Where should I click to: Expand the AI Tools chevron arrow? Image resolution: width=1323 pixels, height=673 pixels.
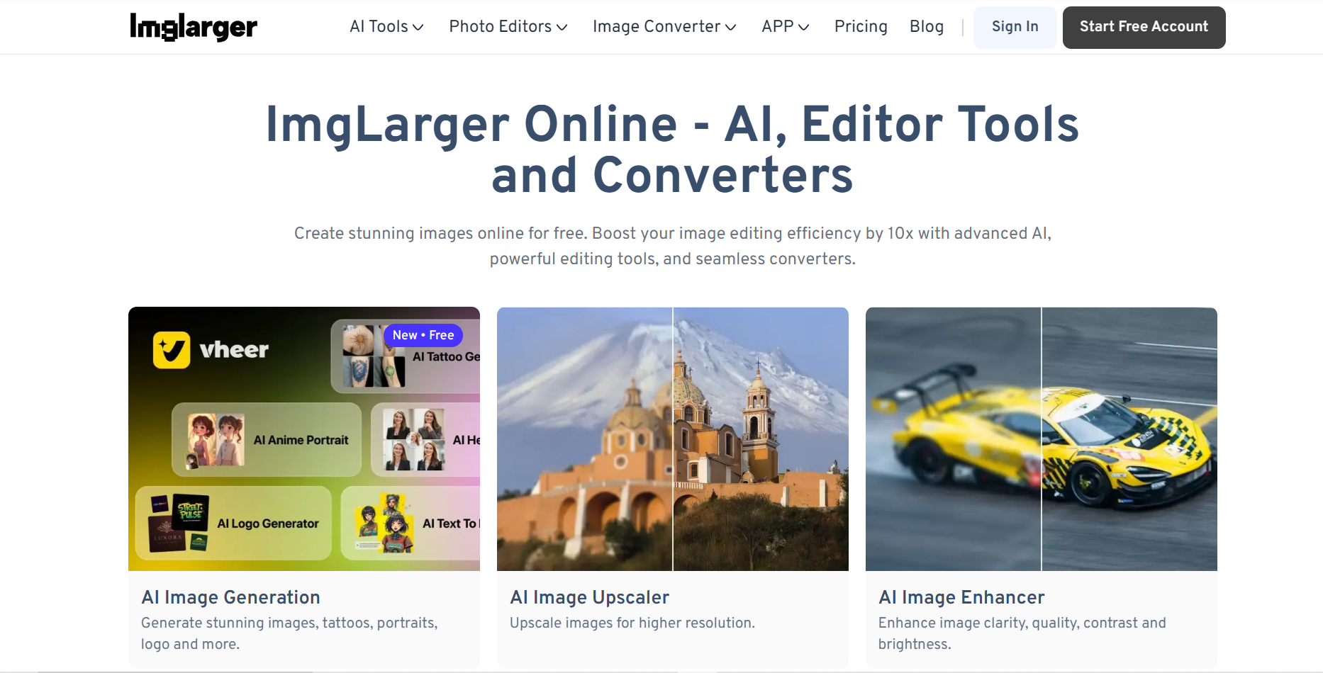pos(418,28)
